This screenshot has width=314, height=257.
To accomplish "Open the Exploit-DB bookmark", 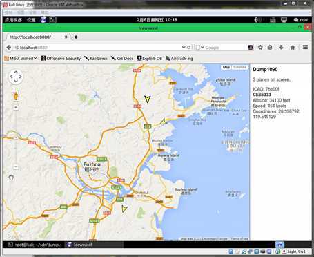I will coord(150,59).
